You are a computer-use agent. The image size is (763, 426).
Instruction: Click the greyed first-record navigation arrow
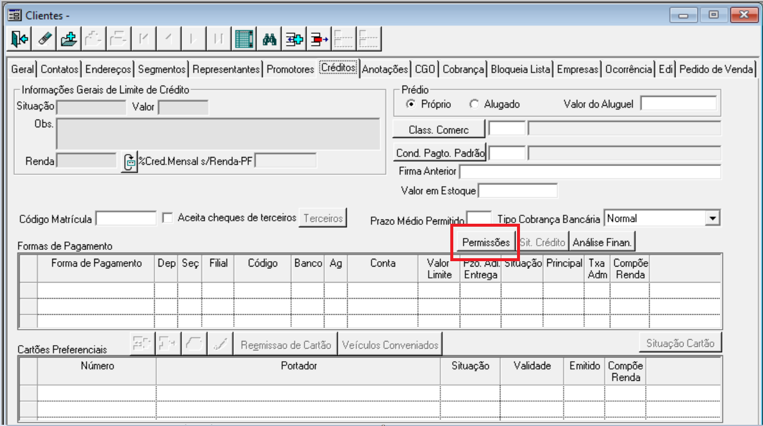(x=143, y=39)
